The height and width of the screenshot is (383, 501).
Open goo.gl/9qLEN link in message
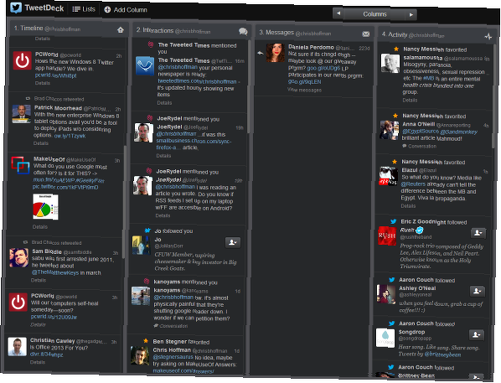[304, 82]
